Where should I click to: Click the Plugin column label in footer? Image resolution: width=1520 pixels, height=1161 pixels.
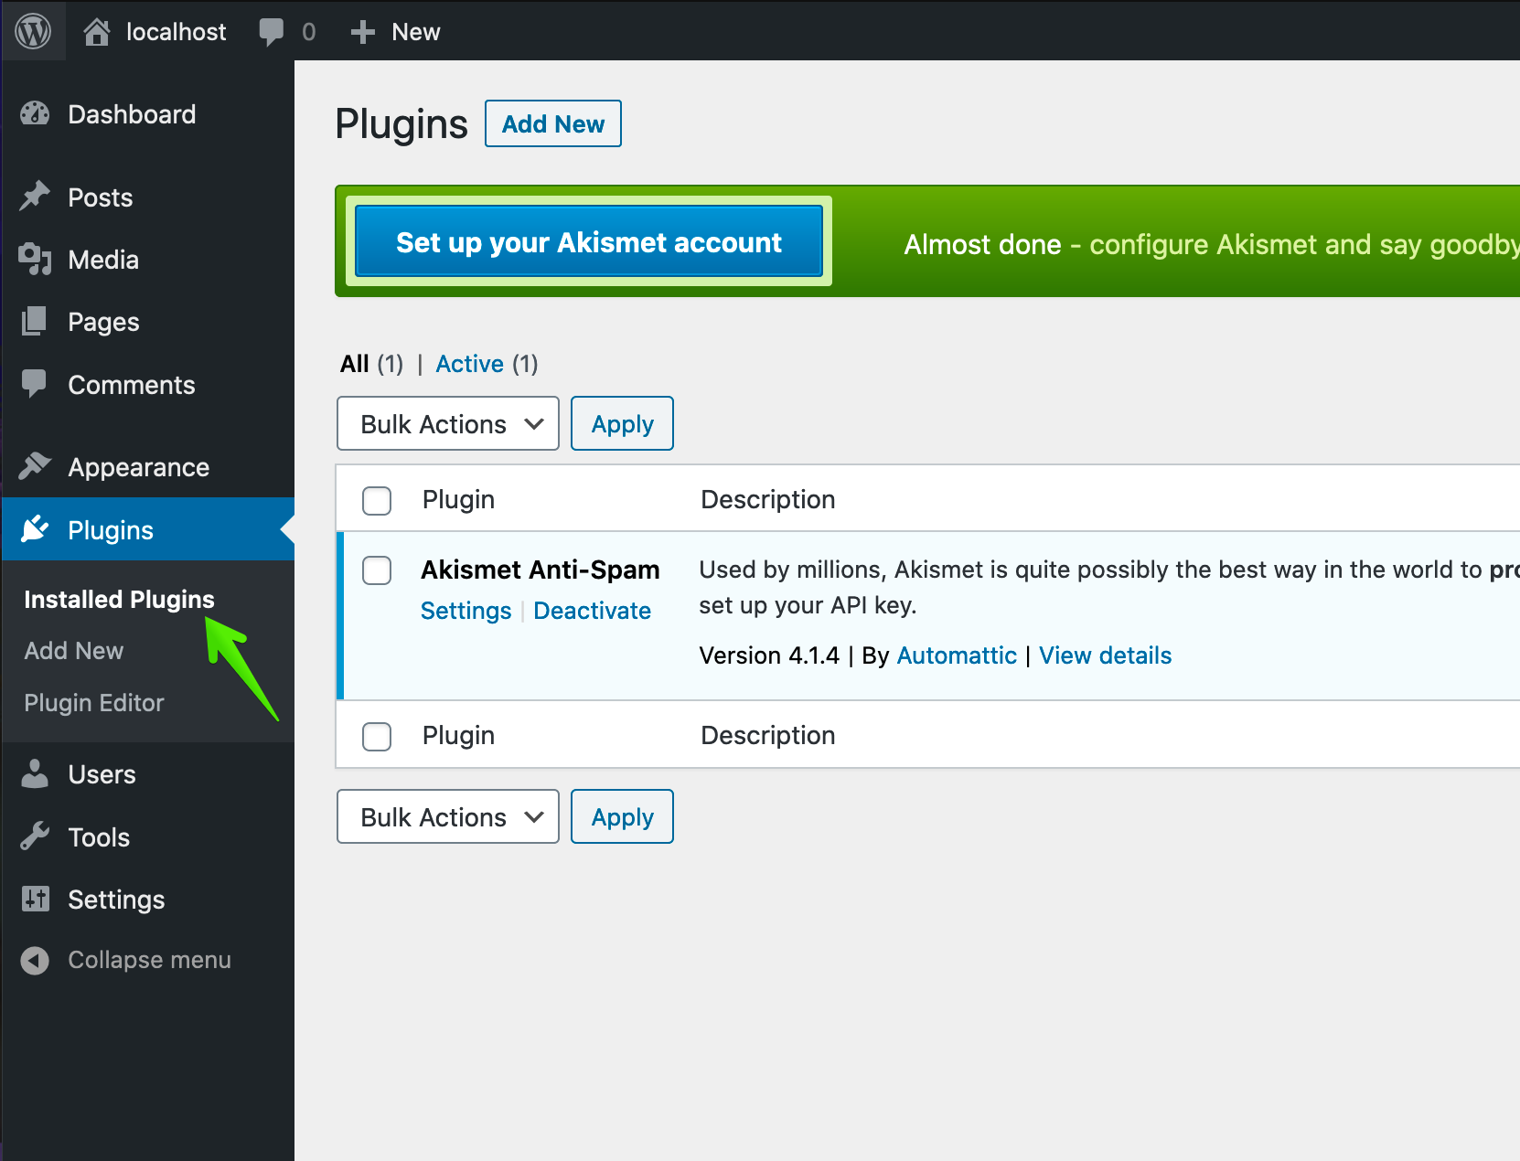458,735
